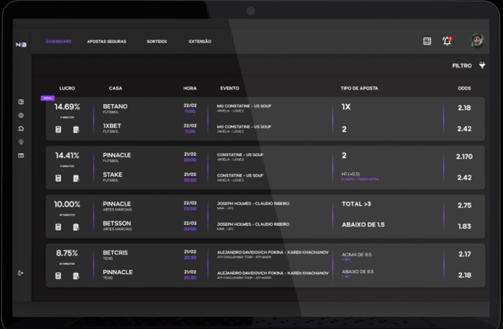Open the calculator icon in top bar
503x329 pixels.
[427, 41]
